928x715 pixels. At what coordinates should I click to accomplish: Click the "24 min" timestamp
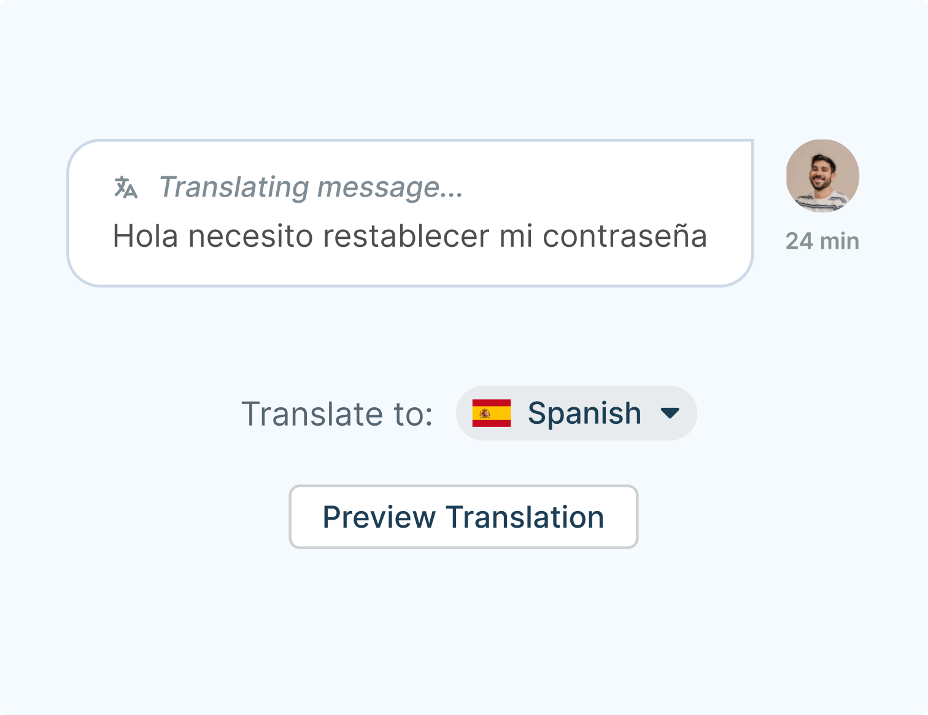pyautogui.click(x=822, y=241)
